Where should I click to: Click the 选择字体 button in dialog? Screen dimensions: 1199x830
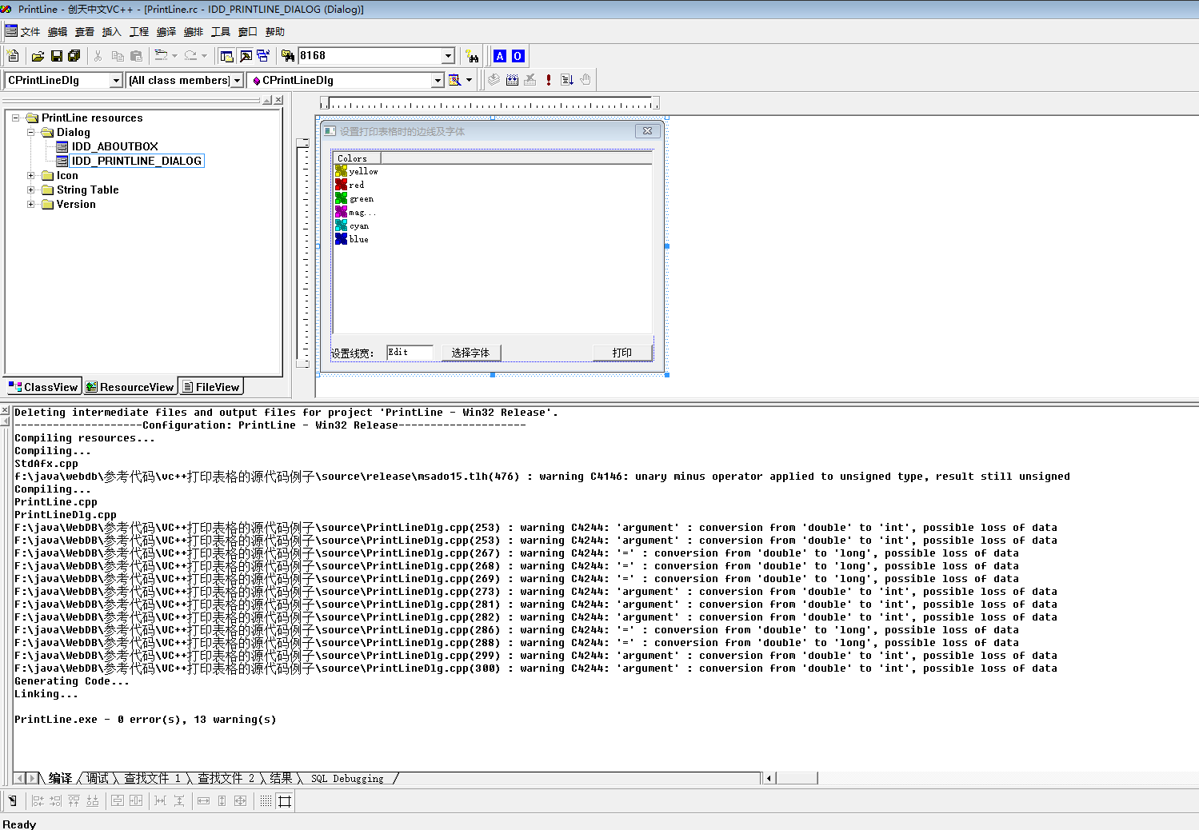point(470,353)
